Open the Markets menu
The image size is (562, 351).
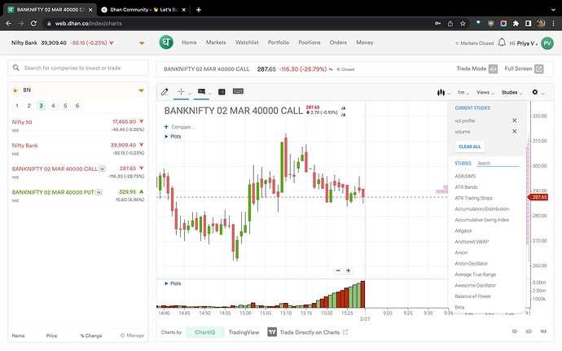(x=216, y=42)
